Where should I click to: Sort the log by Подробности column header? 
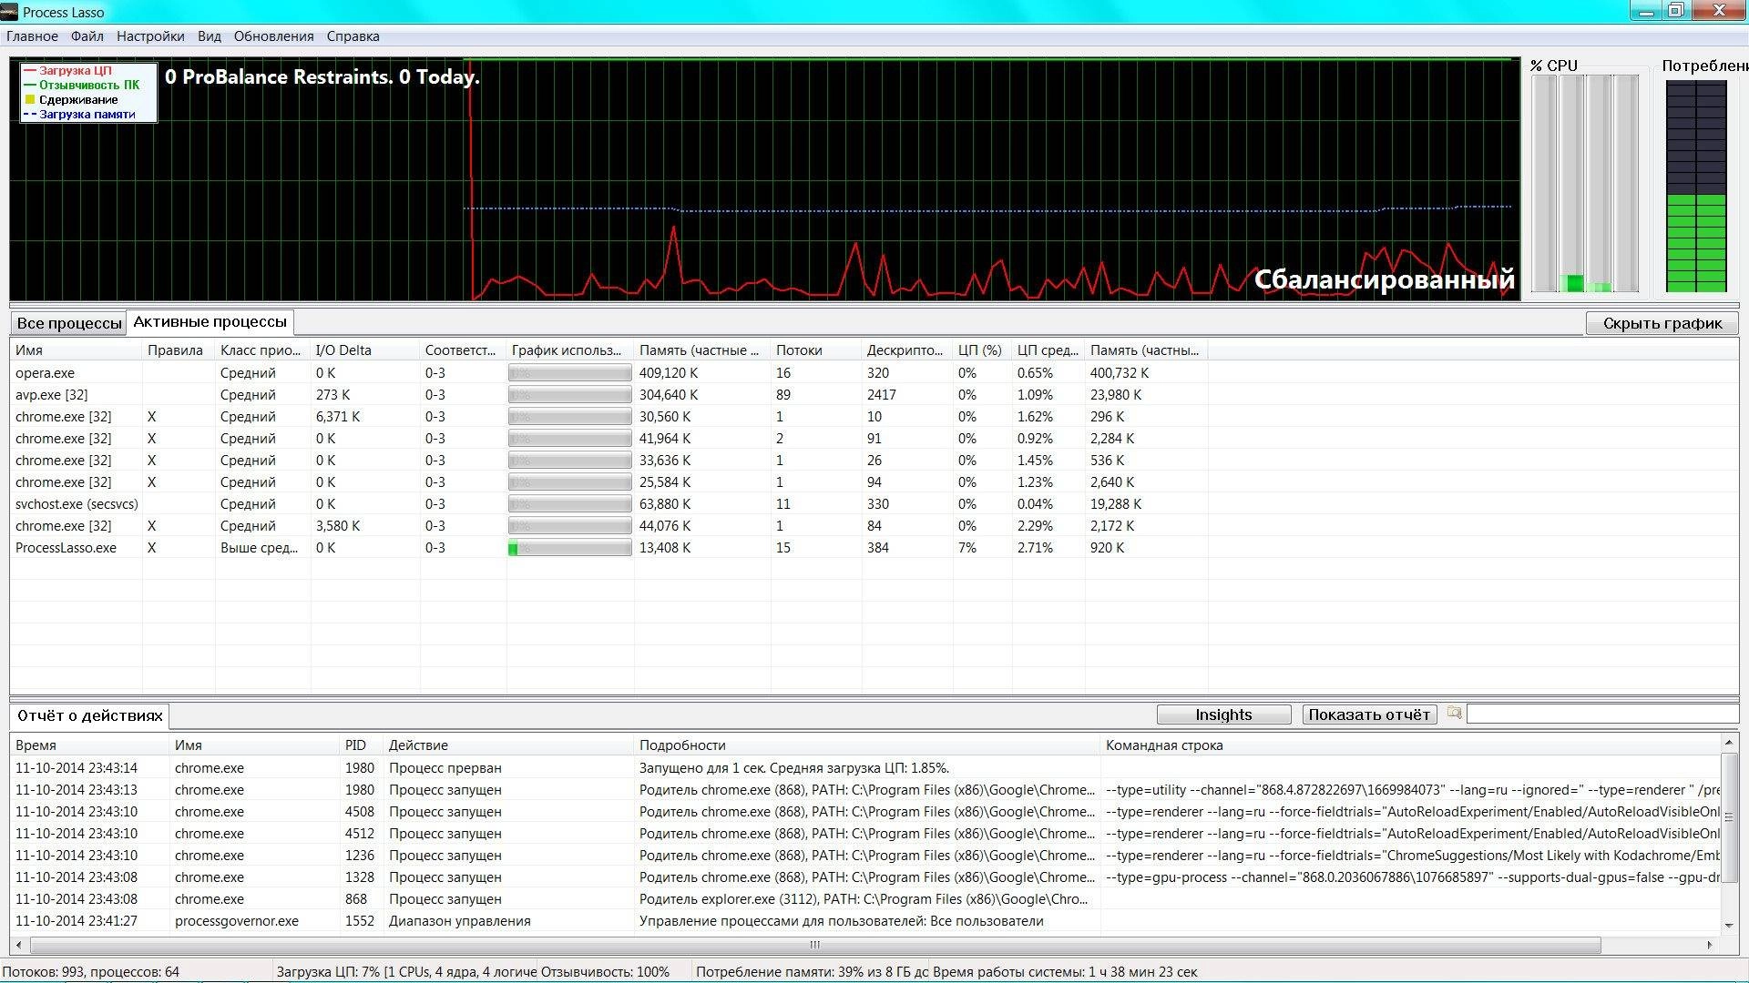tap(867, 745)
